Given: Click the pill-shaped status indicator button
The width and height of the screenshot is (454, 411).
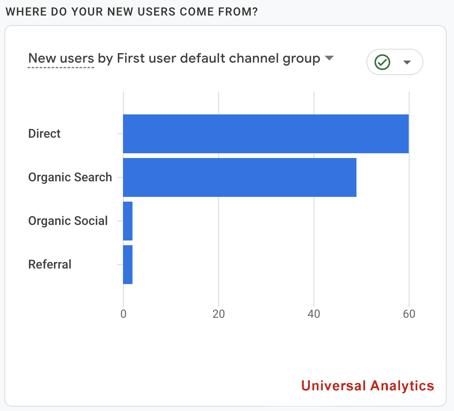Looking at the screenshot, I should 394,63.
